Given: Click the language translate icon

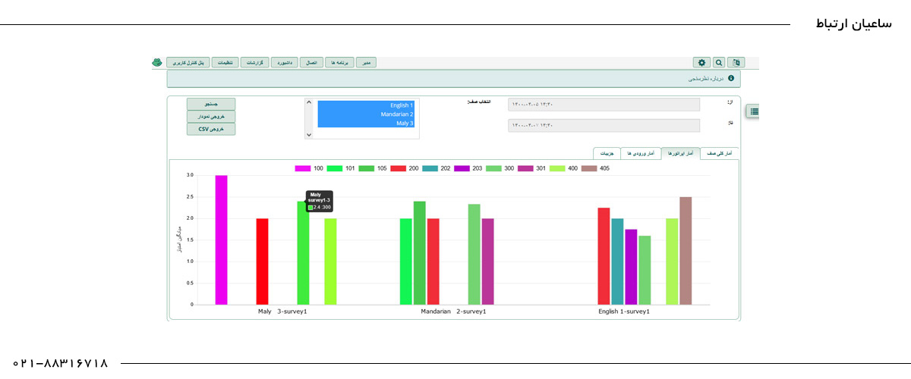Looking at the screenshot, I should (736, 62).
